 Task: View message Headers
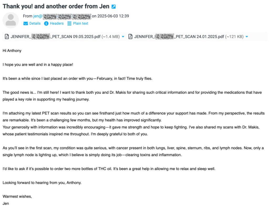click(x=54, y=23)
